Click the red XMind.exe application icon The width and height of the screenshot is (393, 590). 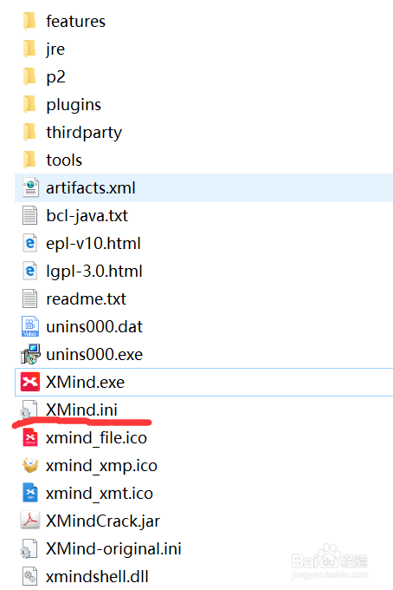pyautogui.click(x=30, y=382)
